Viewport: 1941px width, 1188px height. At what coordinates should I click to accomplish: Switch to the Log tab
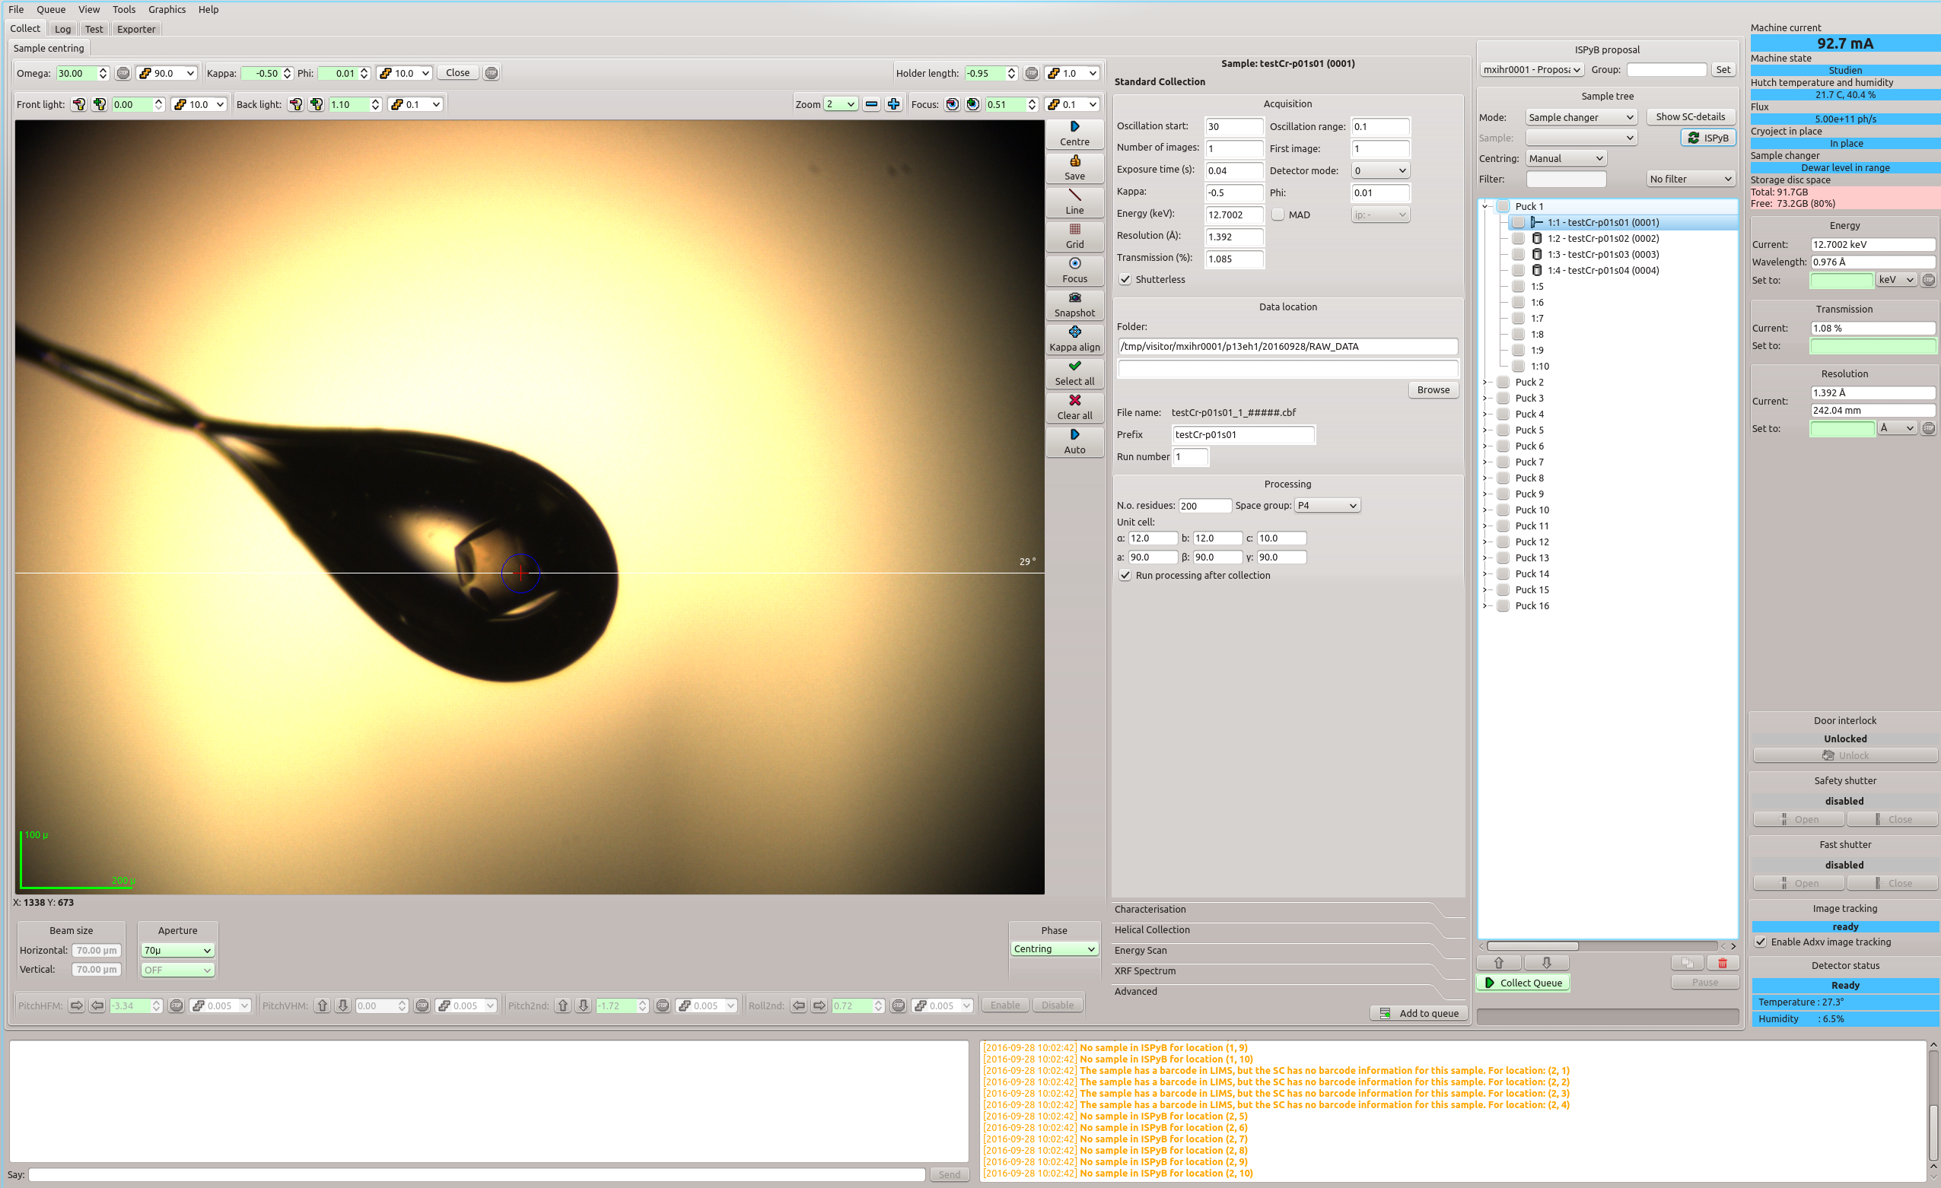62,29
